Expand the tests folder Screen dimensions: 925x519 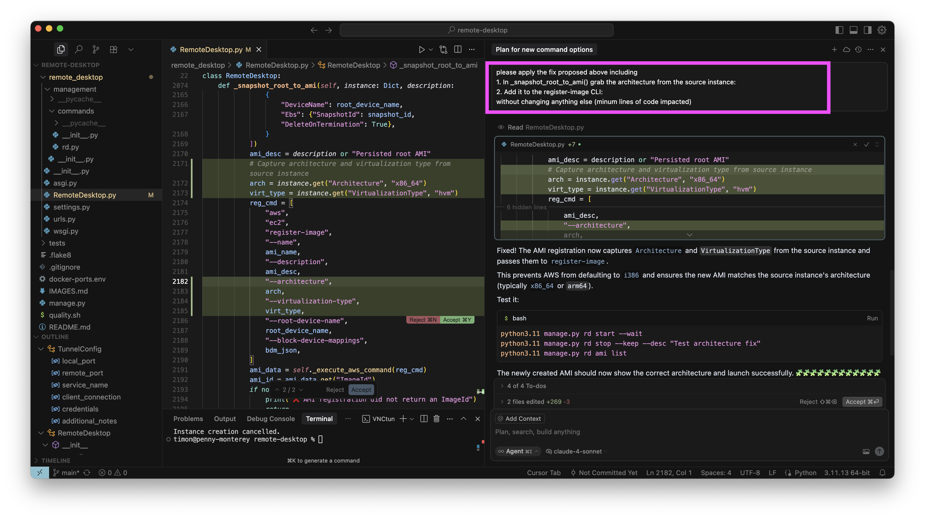pos(57,243)
